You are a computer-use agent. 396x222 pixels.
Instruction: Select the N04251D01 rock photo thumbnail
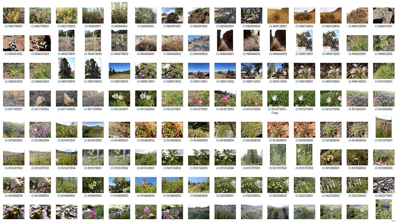tap(384, 16)
